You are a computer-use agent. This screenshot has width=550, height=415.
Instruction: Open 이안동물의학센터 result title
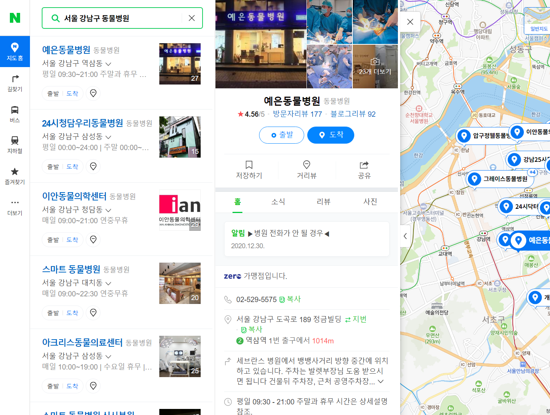pyautogui.click(x=74, y=196)
